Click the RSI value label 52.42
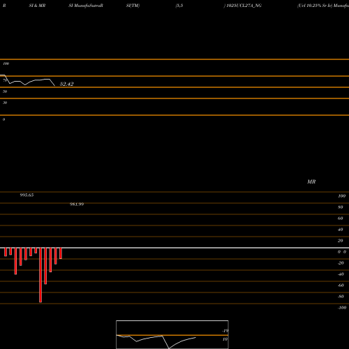Screen dimensions: 349x349 pos(67,84)
